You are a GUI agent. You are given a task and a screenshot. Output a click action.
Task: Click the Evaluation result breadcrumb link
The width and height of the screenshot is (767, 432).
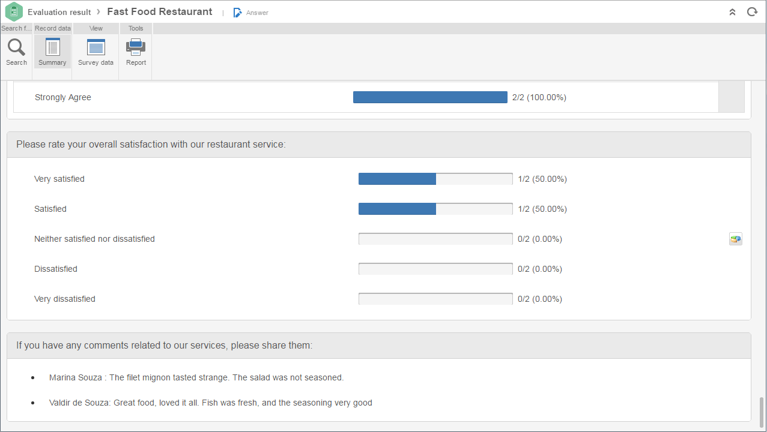pyautogui.click(x=59, y=12)
